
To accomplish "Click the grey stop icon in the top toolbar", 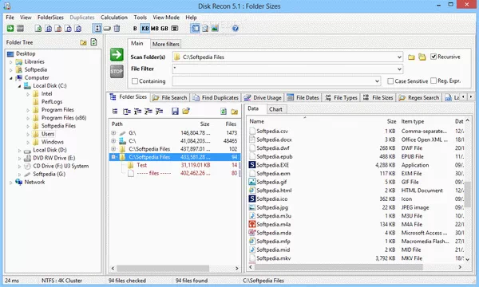I will point(20,29).
